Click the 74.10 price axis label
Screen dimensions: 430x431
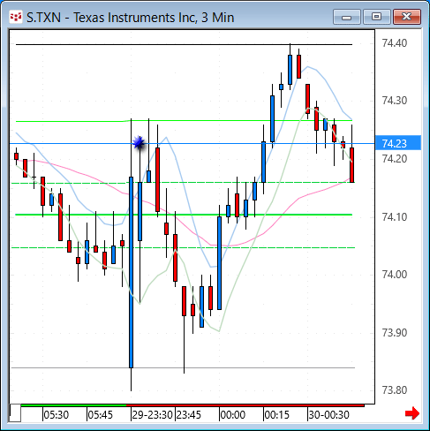coord(395,217)
